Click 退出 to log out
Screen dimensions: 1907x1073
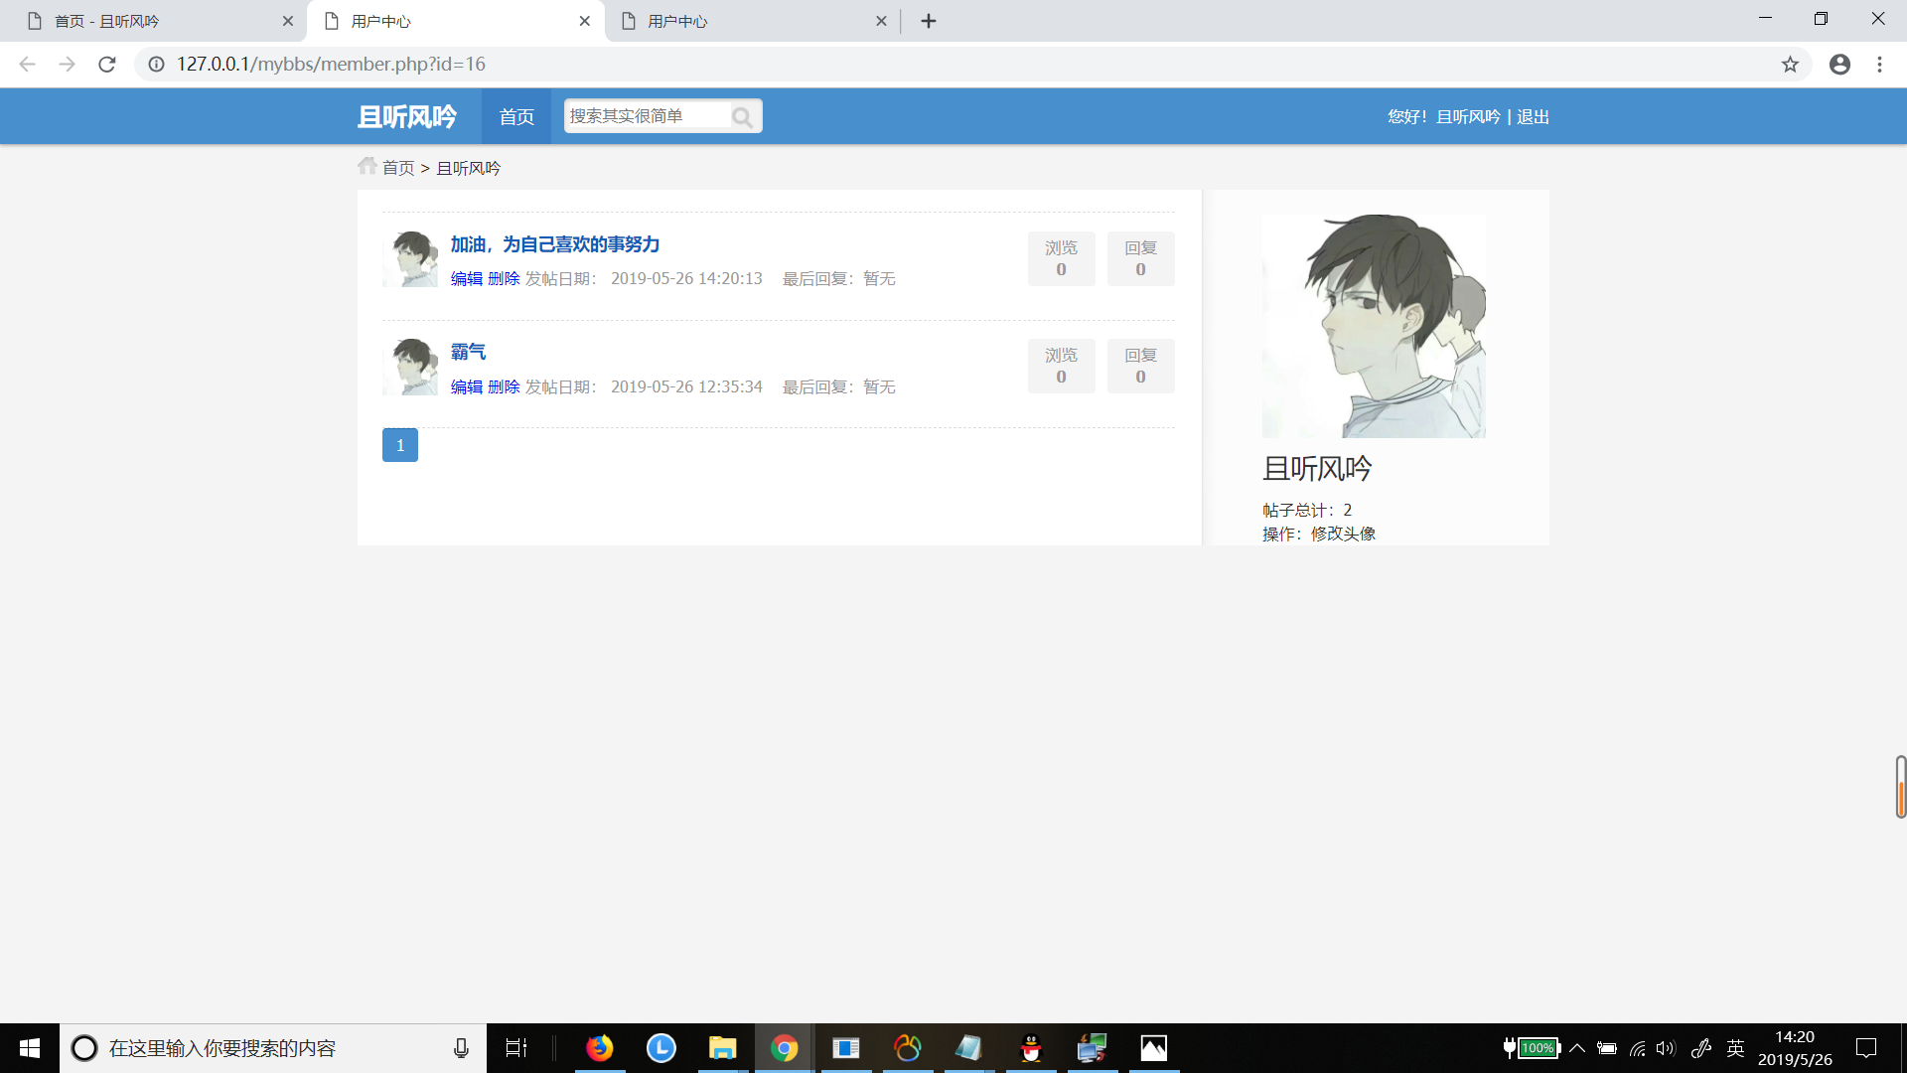[1531, 116]
